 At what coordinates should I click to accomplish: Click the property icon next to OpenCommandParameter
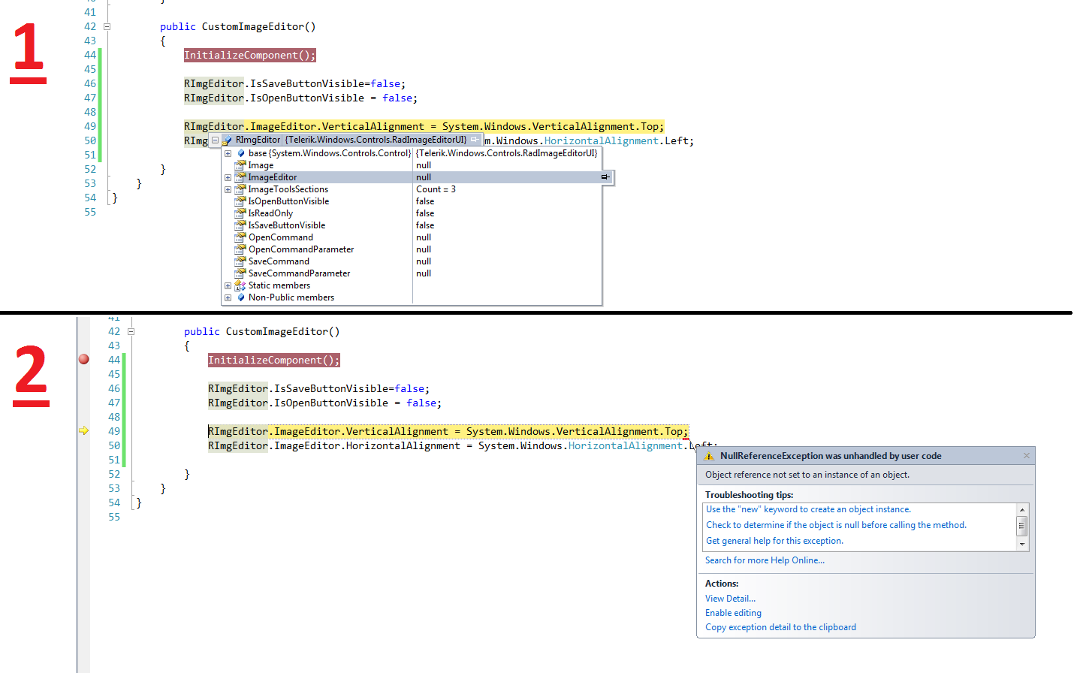(x=240, y=249)
